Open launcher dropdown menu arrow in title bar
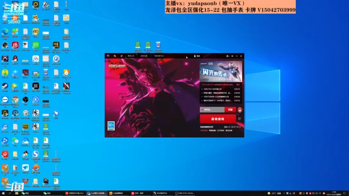The height and width of the screenshot is (196, 349). [x=232, y=56]
